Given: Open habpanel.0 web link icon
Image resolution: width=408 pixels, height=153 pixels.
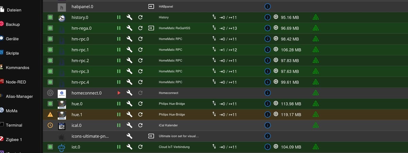Looking at the screenshot, I should pos(151,6).
